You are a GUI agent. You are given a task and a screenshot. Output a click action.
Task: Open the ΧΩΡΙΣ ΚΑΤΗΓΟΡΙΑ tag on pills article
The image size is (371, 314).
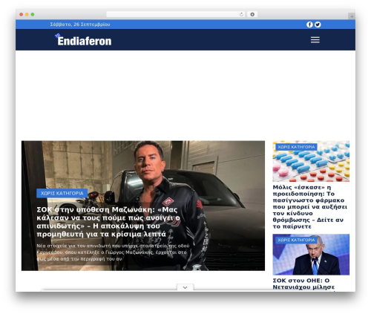click(x=296, y=147)
